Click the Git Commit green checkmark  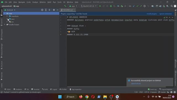click(x=137, y=6)
